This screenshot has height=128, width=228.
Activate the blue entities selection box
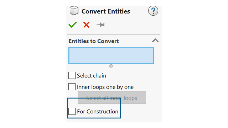click(x=111, y=55)
